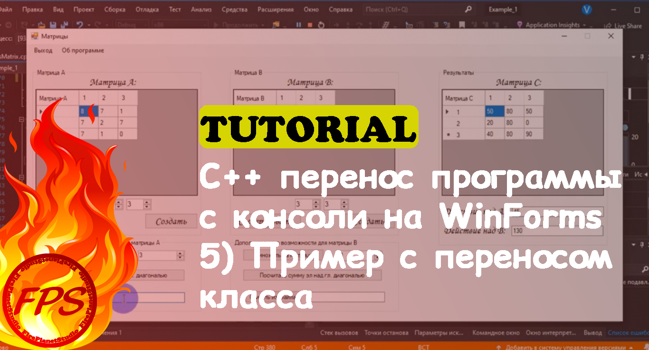649x350 pixels.
Task: Click the Save icon in Visual Studio toolbar
Action: [x=52, y=25]
